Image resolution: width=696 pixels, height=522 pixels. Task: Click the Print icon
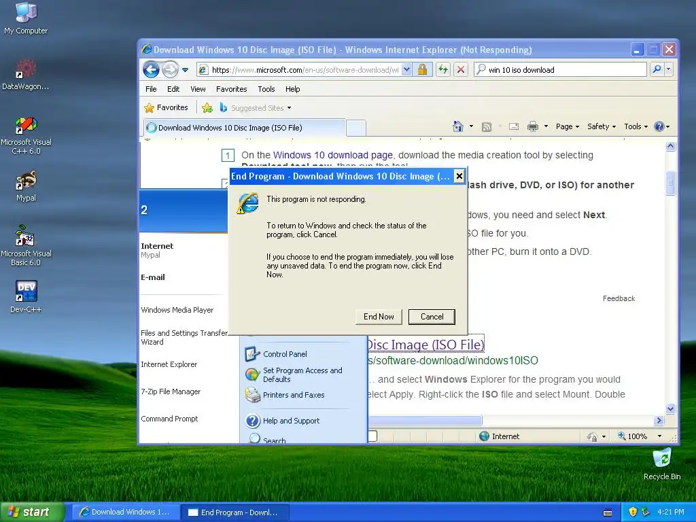tap(533, 127)
